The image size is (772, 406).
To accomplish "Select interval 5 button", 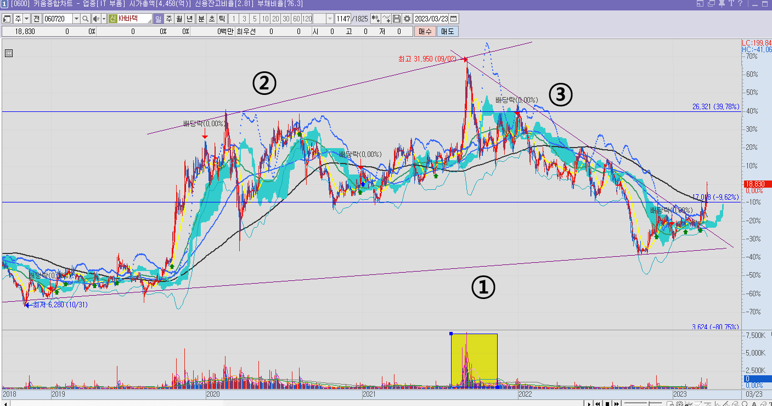I will coord(255,19).
